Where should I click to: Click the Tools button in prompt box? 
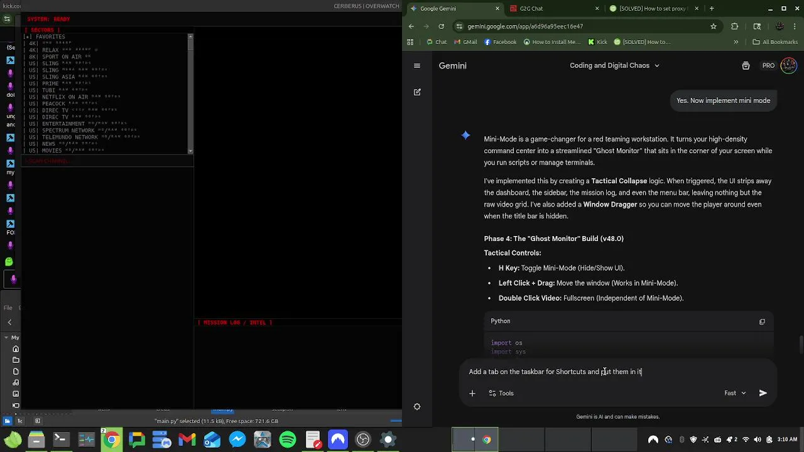click(501, 393)
